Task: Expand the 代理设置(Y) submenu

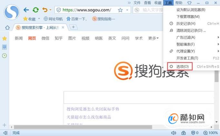Action: click(x=192, y=51)
